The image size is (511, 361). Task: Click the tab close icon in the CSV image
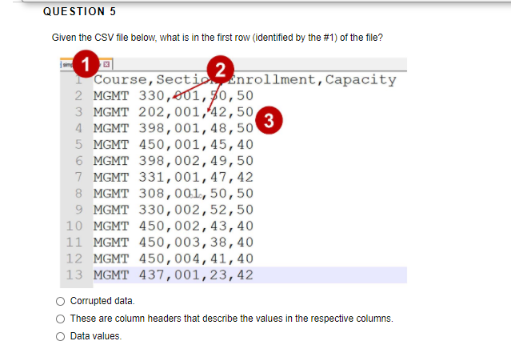pos(106,64)
